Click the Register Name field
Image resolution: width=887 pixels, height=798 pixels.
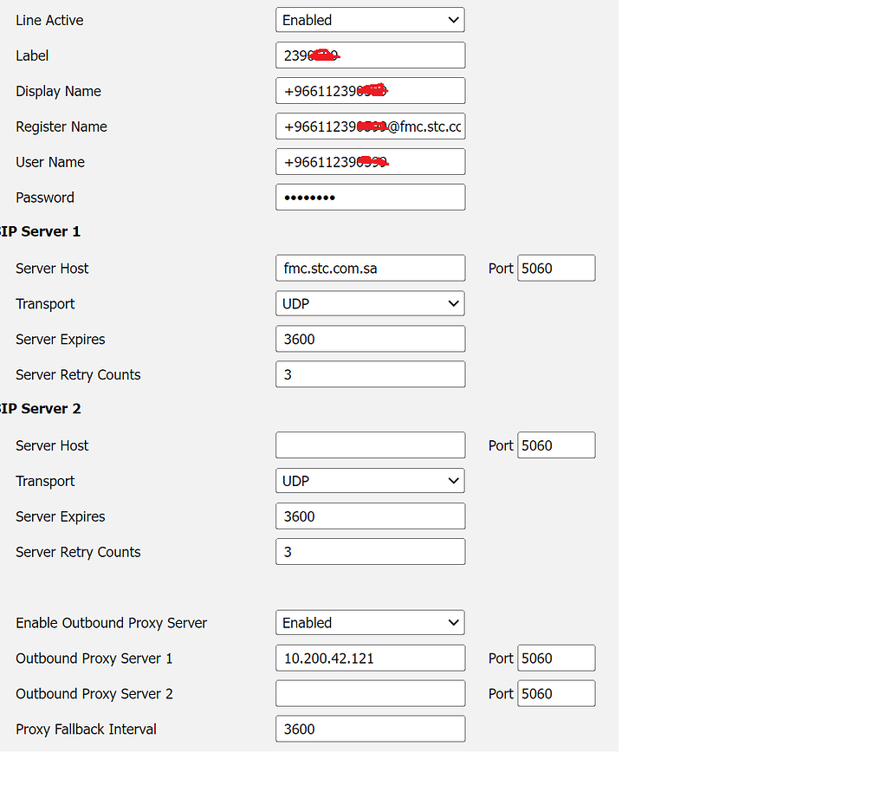370,126
